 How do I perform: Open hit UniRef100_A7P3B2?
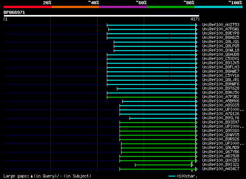[221, 97]
